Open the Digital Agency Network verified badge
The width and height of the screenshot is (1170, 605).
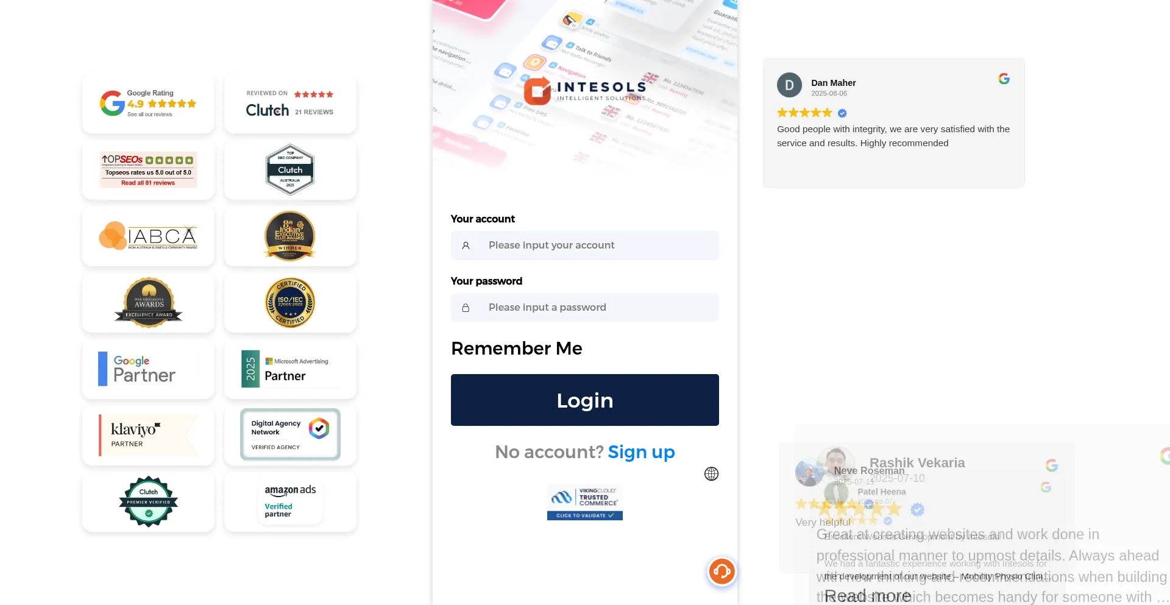290,434
